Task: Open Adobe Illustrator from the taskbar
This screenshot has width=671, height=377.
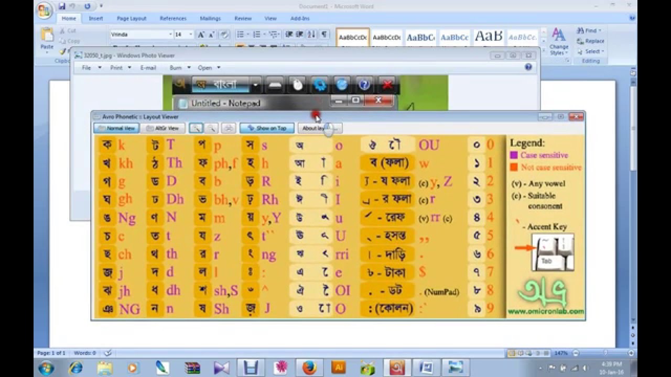Action: pos(339,368)
